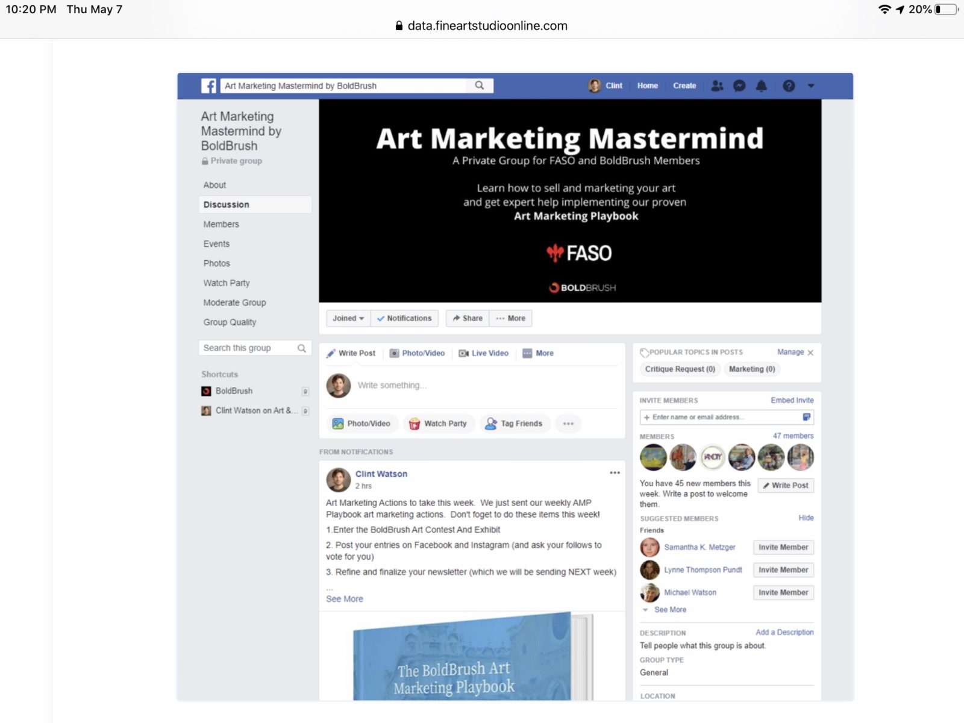Click the cover photo banner
Screen dimensions: 964x723
(570, 201)
